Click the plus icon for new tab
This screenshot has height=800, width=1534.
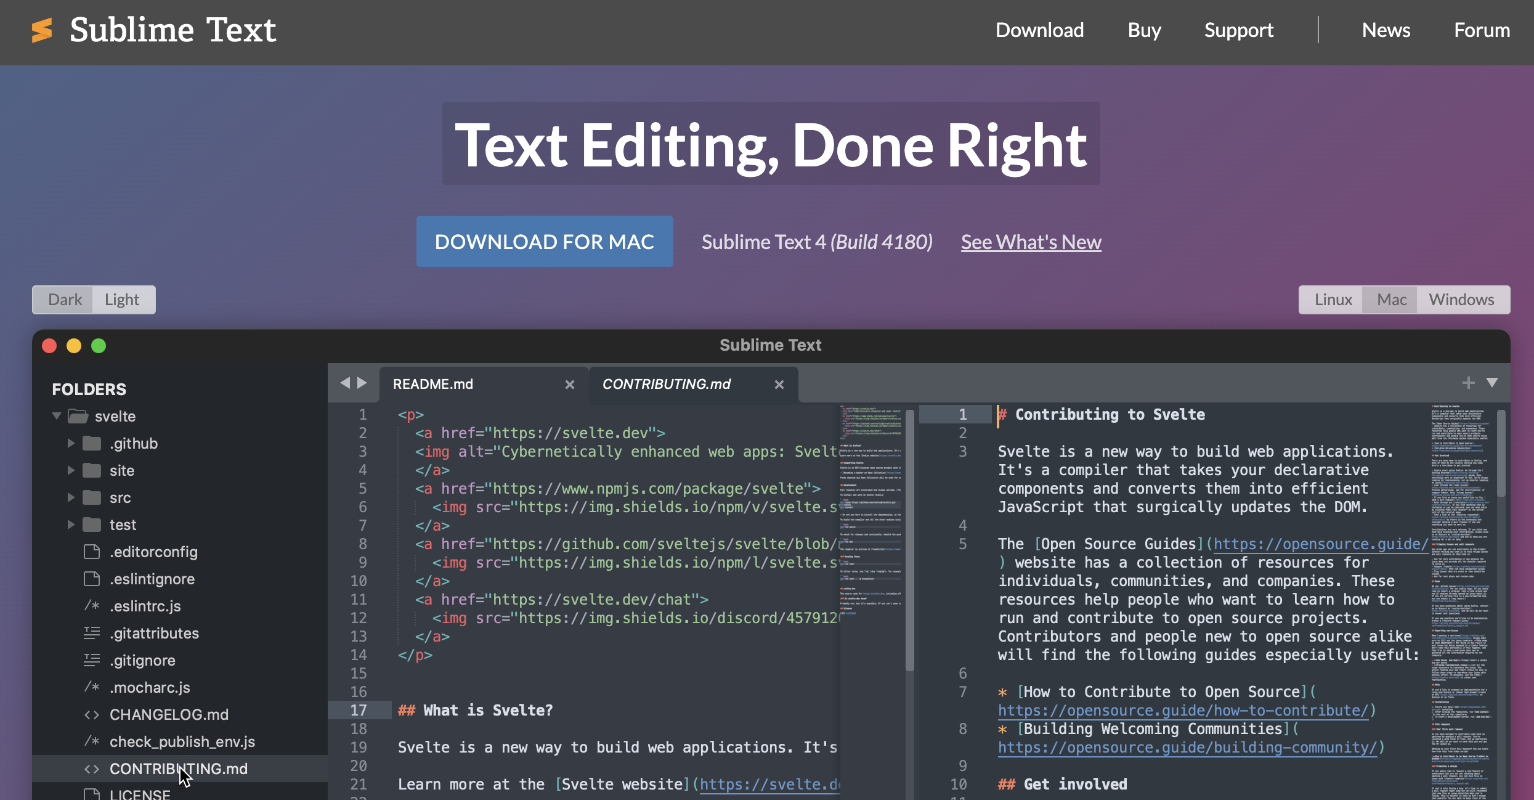coord(1468,383)
